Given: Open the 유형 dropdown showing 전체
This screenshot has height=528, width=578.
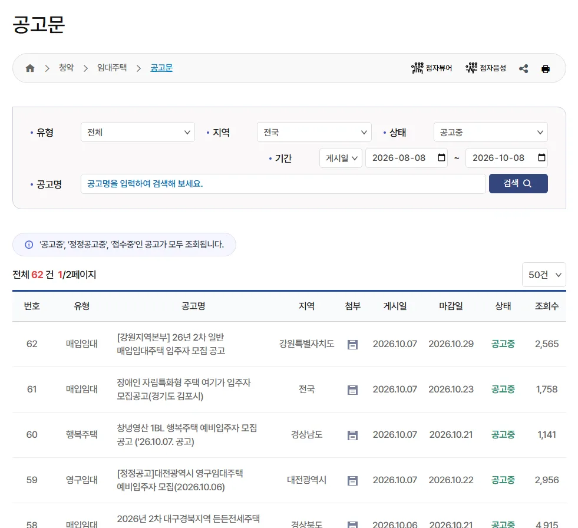Looking at the screenshot, I should tap(138, 132).
